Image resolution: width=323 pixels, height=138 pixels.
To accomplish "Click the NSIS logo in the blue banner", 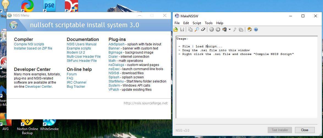I will tap(13, 25).
